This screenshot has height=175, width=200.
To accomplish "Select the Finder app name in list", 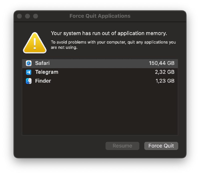I will tap(43, 81).
